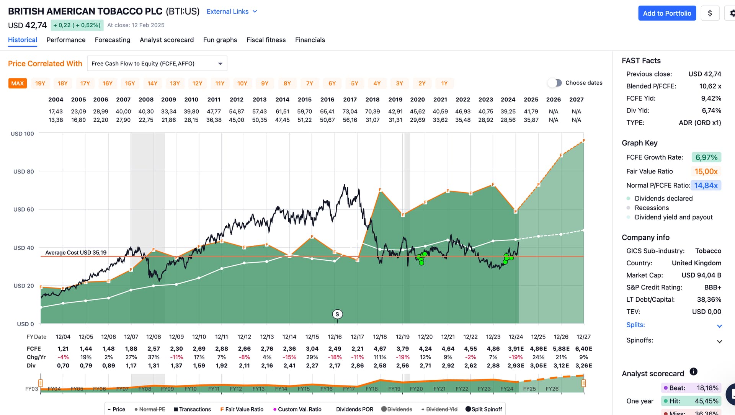Toggle Custom Val. Ratio legend item
The image size is (735, 415).
coord(297,409)
